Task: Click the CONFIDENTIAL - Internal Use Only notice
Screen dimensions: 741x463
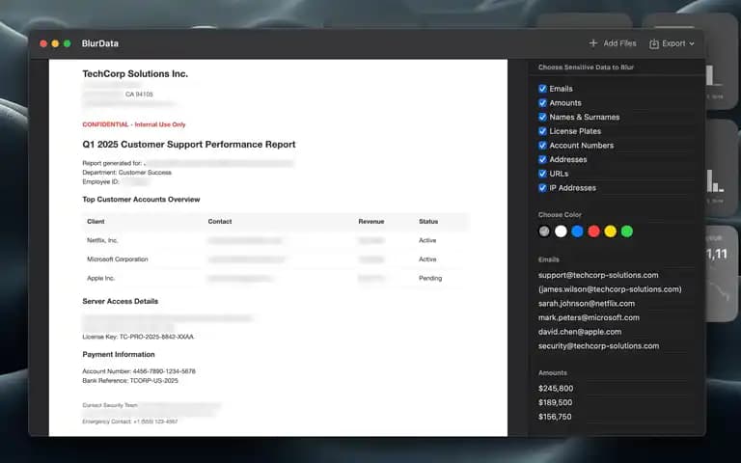Action: 134,124
